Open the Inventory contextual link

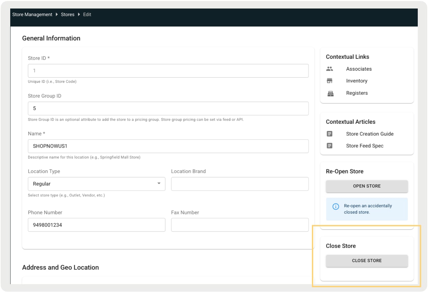pos(356,81)
